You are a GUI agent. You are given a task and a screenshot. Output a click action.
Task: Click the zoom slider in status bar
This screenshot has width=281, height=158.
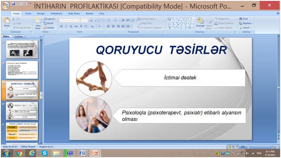260,147
